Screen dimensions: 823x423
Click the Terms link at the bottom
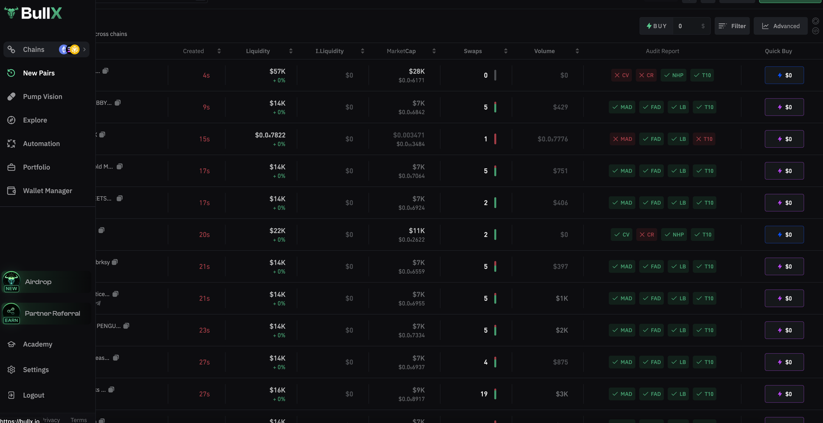[x=78, y=420]
